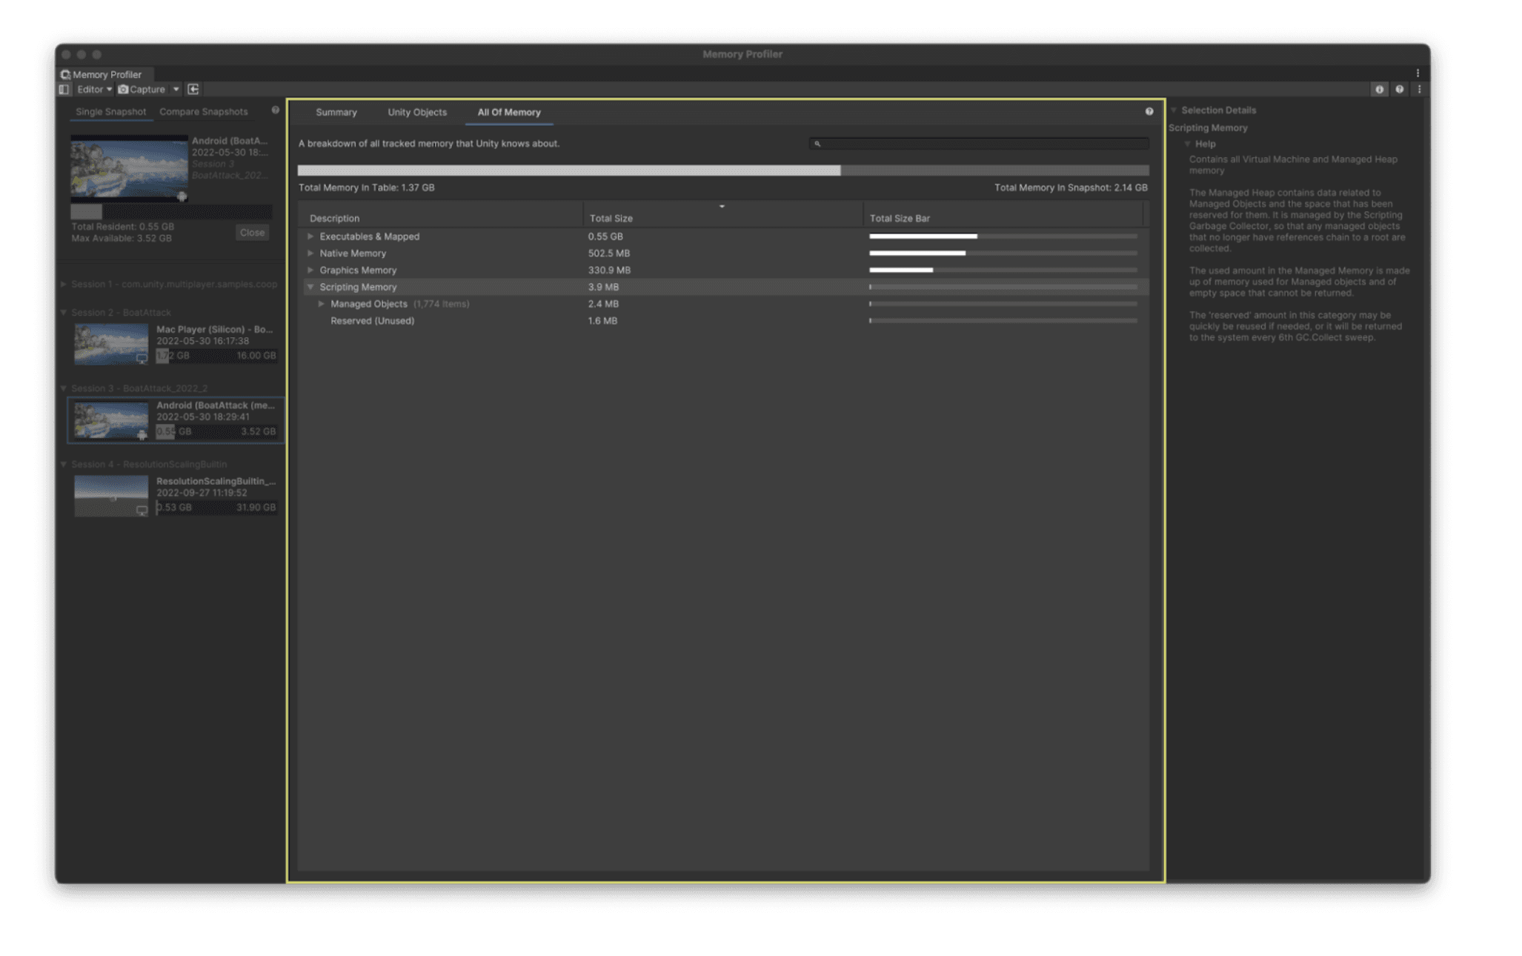Expand Session 1 com.unity.multiplayer.samples.coop
The height and width of the screenshot is (956, 1522).
(x=64, y=284)
